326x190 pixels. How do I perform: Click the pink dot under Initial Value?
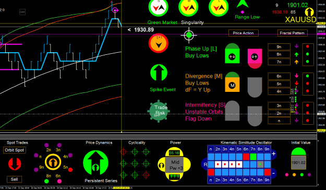[287, 175]
